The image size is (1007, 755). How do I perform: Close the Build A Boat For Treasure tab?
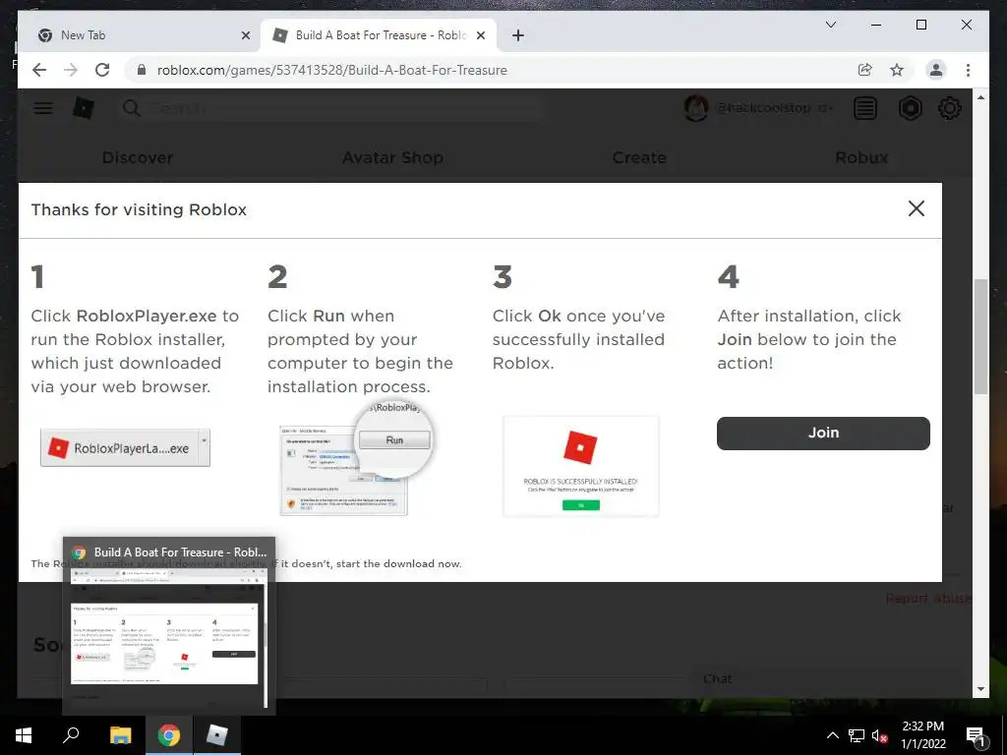tap(480, 35)
